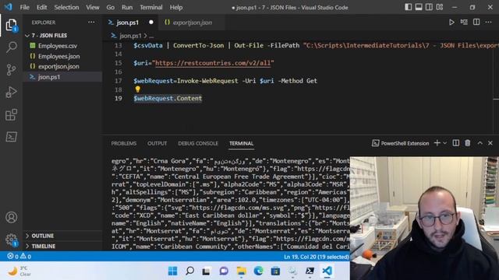
Task: Click the lightbulb code action icon
Action: pos(137,89)
